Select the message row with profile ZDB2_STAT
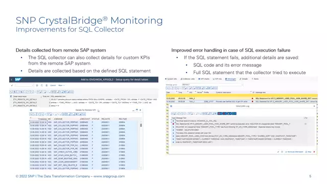Viewport: 327px width, 184px height. [x=242, y=101]
